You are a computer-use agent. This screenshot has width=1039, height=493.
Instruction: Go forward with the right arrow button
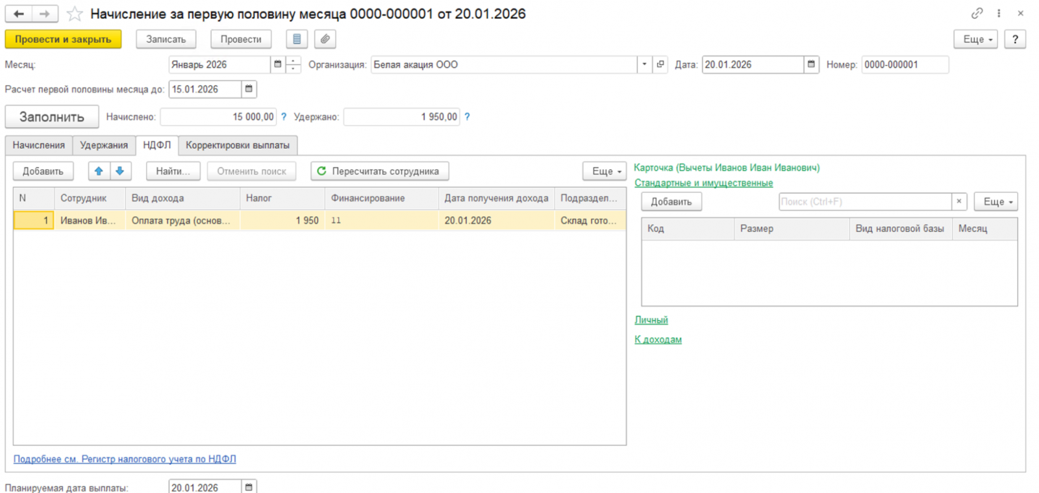(44, 14)
